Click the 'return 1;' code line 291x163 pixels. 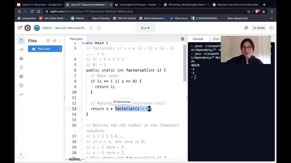105,86
